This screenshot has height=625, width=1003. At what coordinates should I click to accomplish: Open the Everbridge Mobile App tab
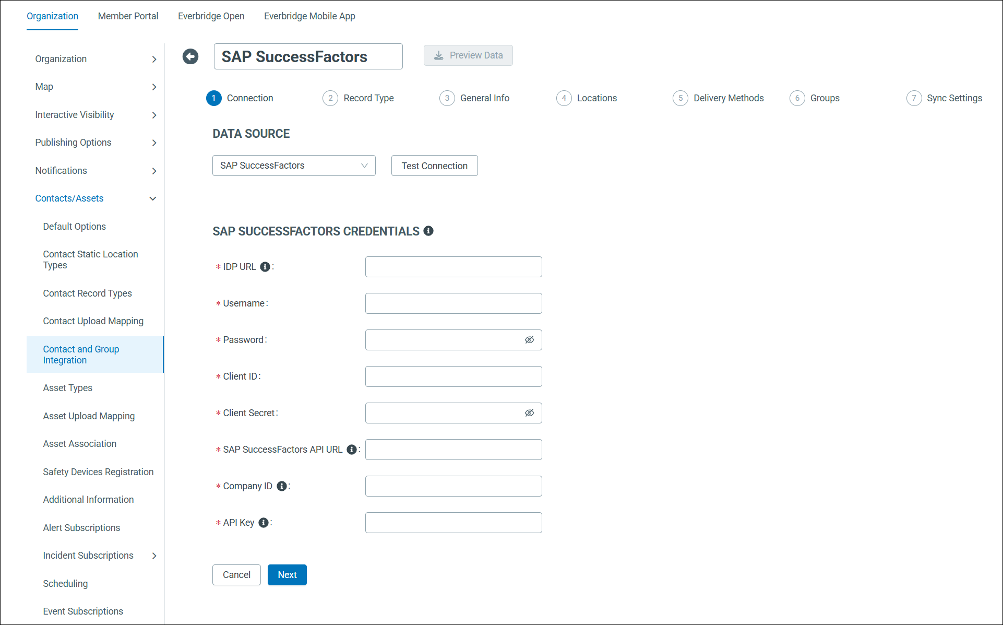(309, 16)
